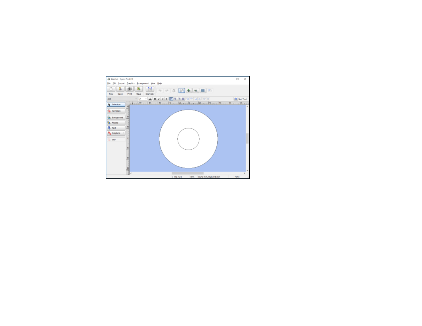
Task: Open an existing file with the Open button
Action: [120, 89]
